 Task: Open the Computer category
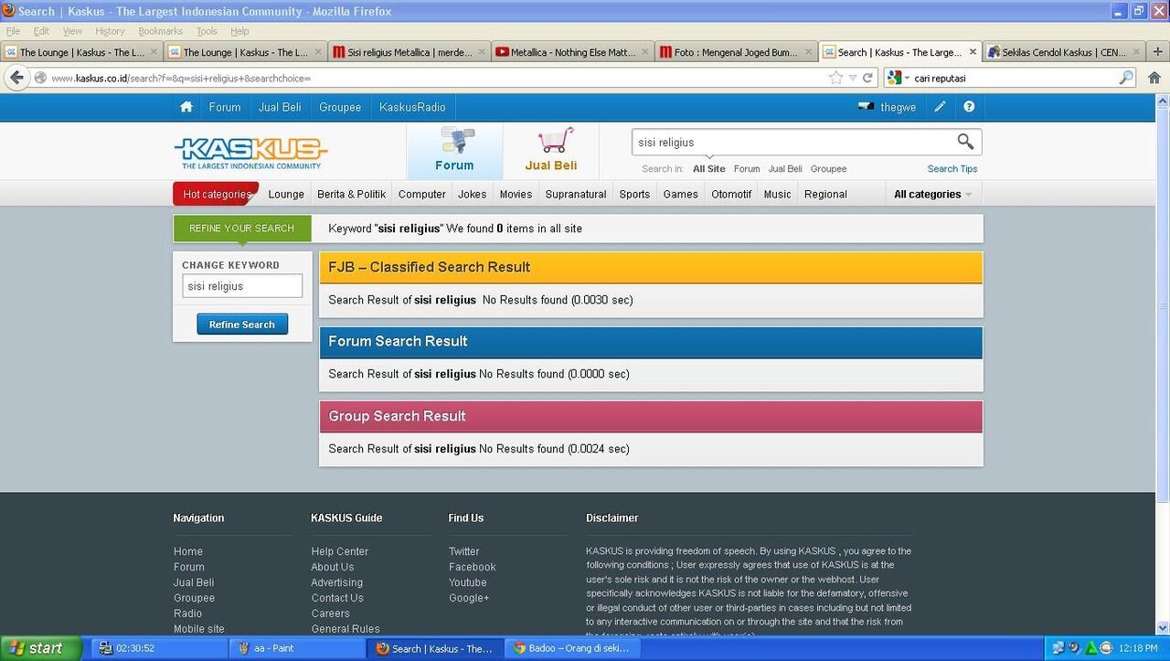point(422,194)
